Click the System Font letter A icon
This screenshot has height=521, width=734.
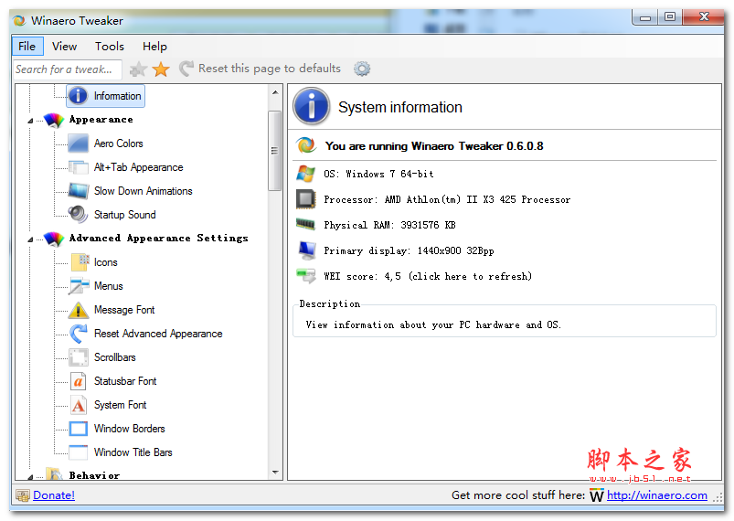pyautogui.click(x=79, y=405)
